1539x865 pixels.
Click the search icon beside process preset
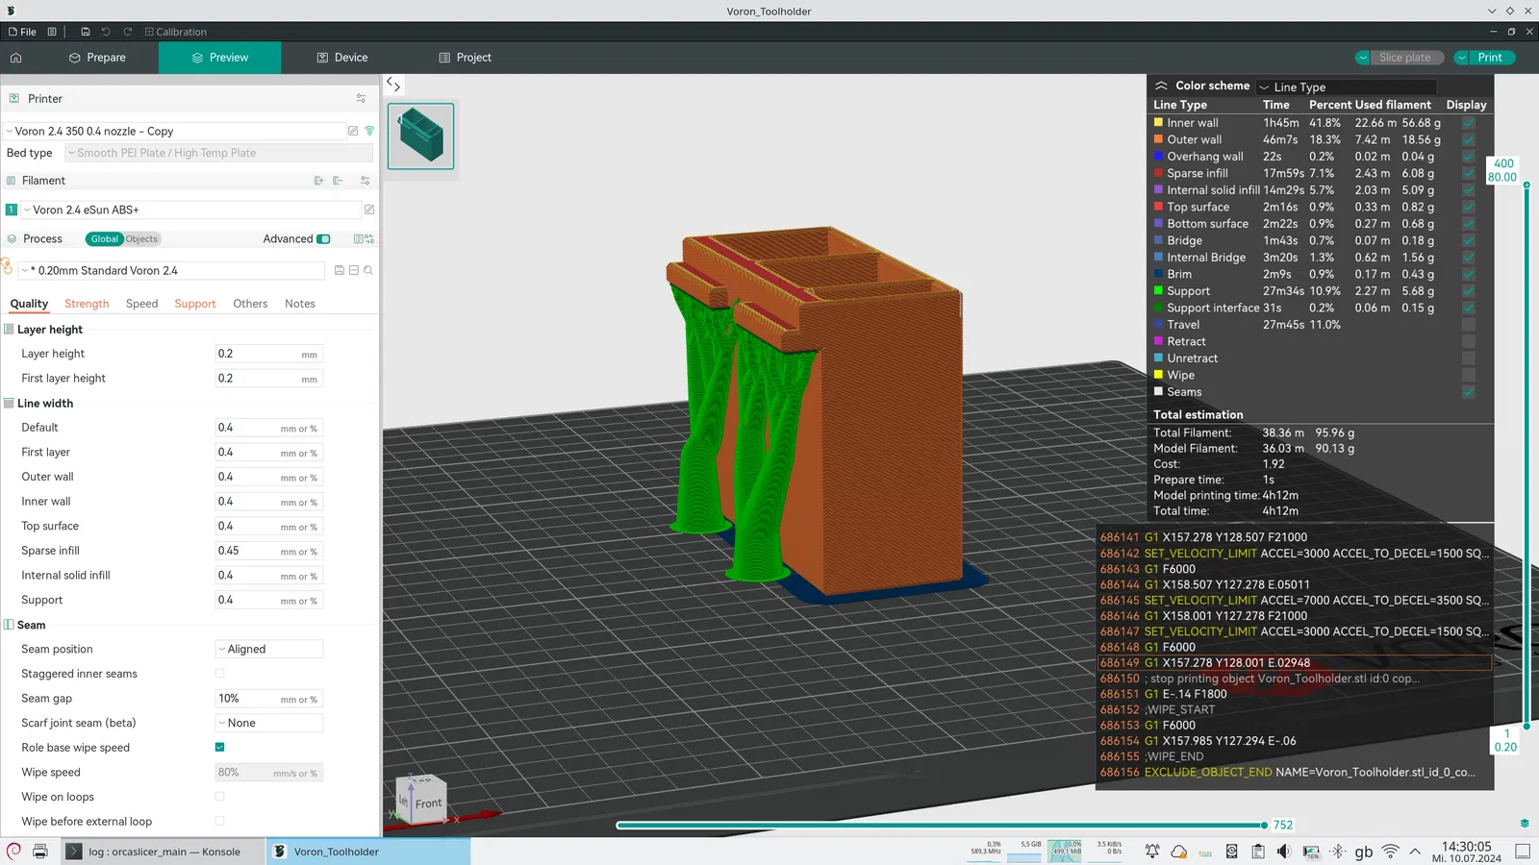click(x=368, y=271)
